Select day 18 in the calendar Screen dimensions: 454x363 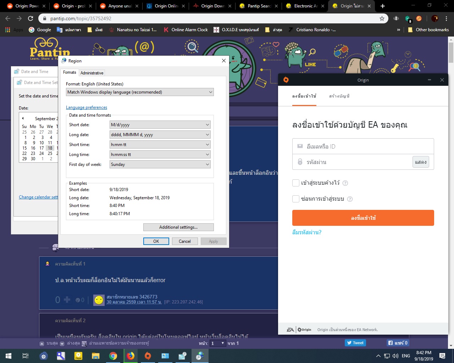pos(50,148)
